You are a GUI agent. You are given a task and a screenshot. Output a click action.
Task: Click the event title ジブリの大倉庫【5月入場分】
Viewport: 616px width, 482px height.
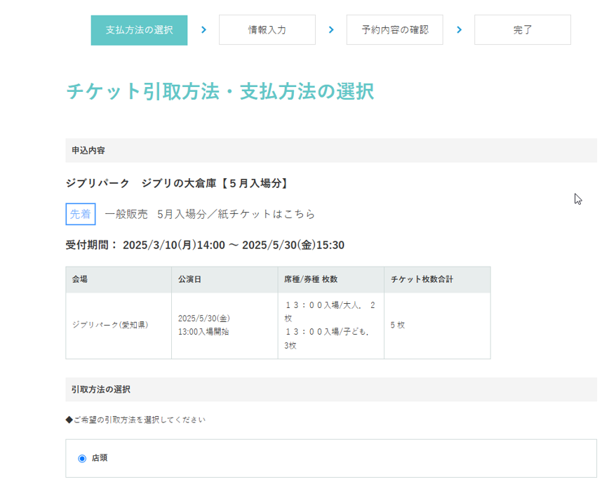coord(177,183)
